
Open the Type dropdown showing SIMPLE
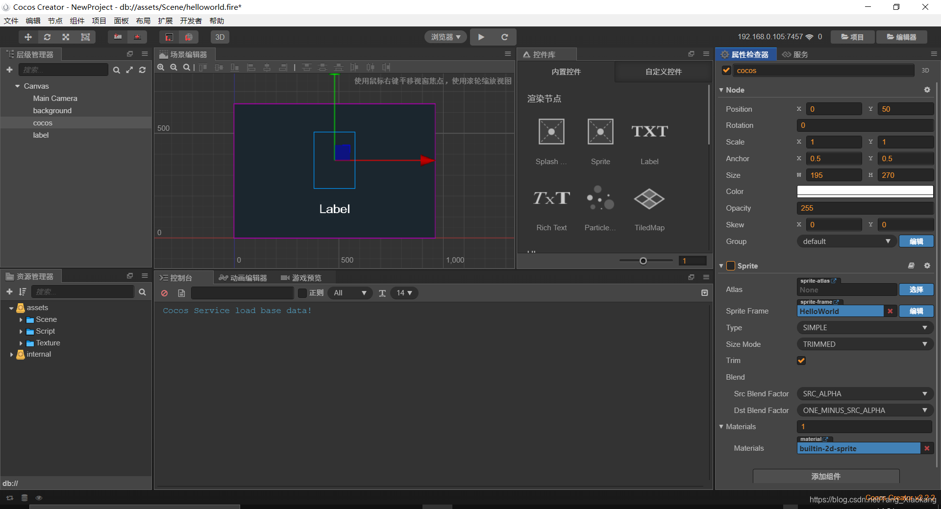[865, 328]
